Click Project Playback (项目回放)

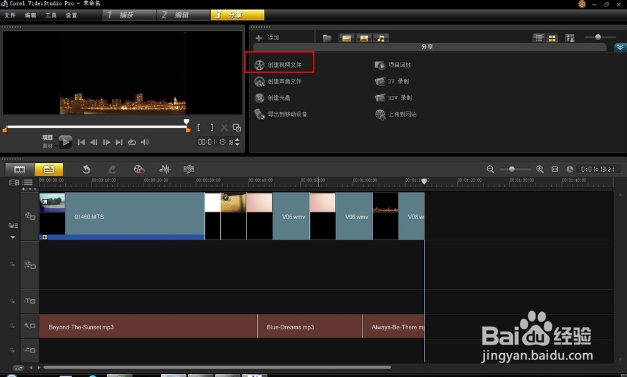393,65
